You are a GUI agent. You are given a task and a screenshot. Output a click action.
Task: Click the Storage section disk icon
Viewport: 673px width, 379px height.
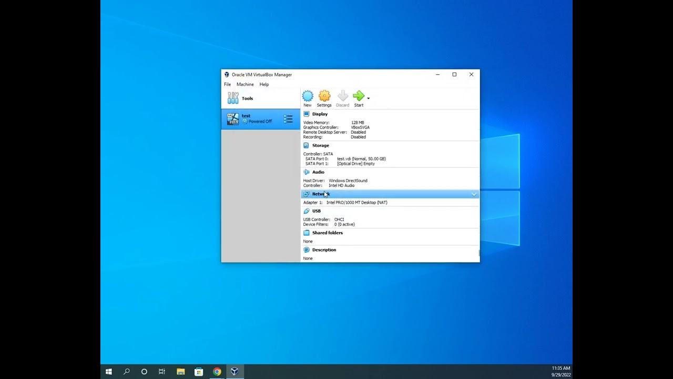click(x=307, y=145)
